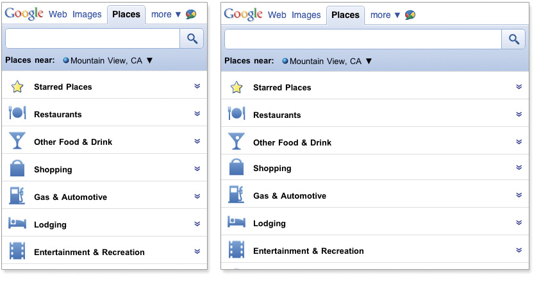Open Shopping category label in left panel

(x=53, y=169)
